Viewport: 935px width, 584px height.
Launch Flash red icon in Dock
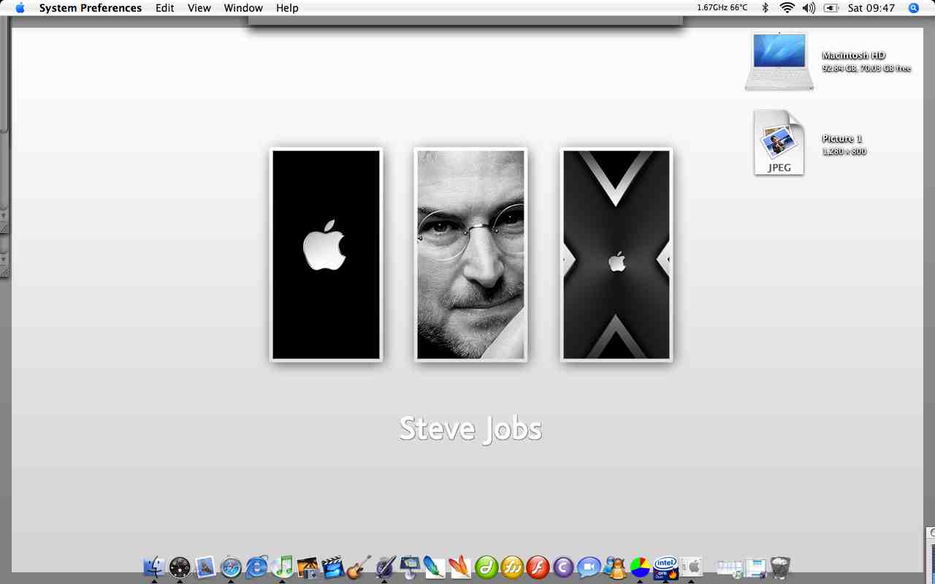[538, 566]
